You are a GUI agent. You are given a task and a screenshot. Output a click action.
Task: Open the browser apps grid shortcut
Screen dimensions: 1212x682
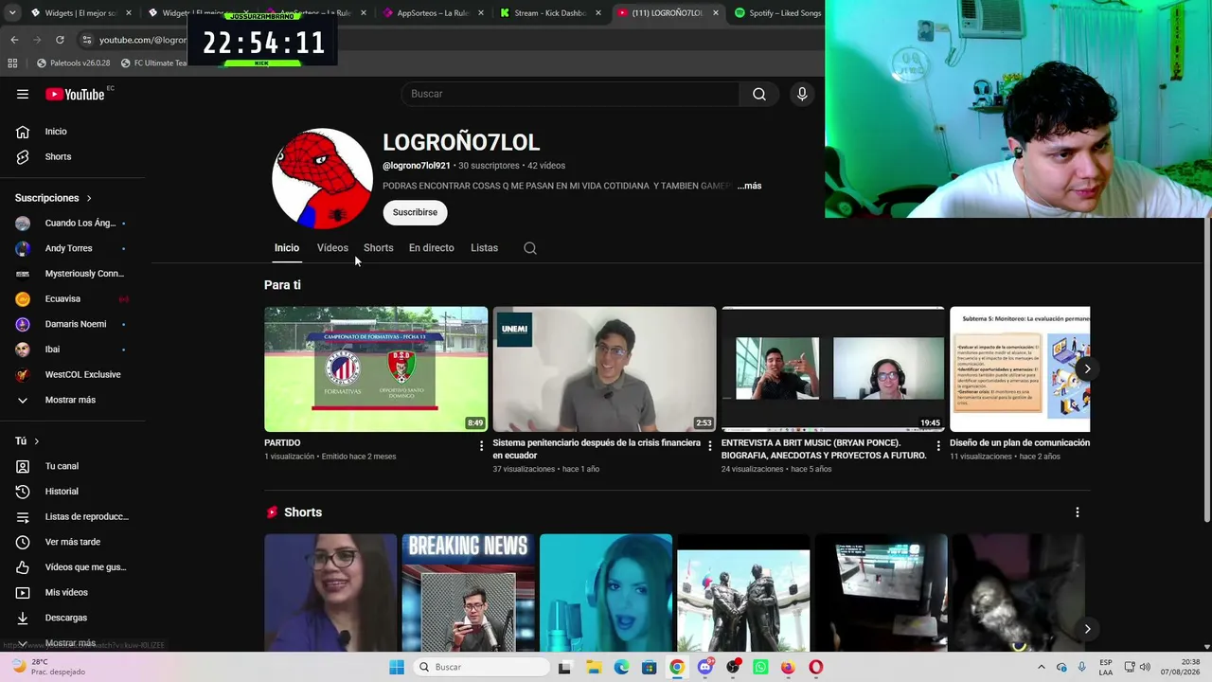point(12,63)
